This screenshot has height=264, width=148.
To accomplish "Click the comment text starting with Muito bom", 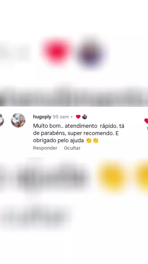I will [79, 133].
